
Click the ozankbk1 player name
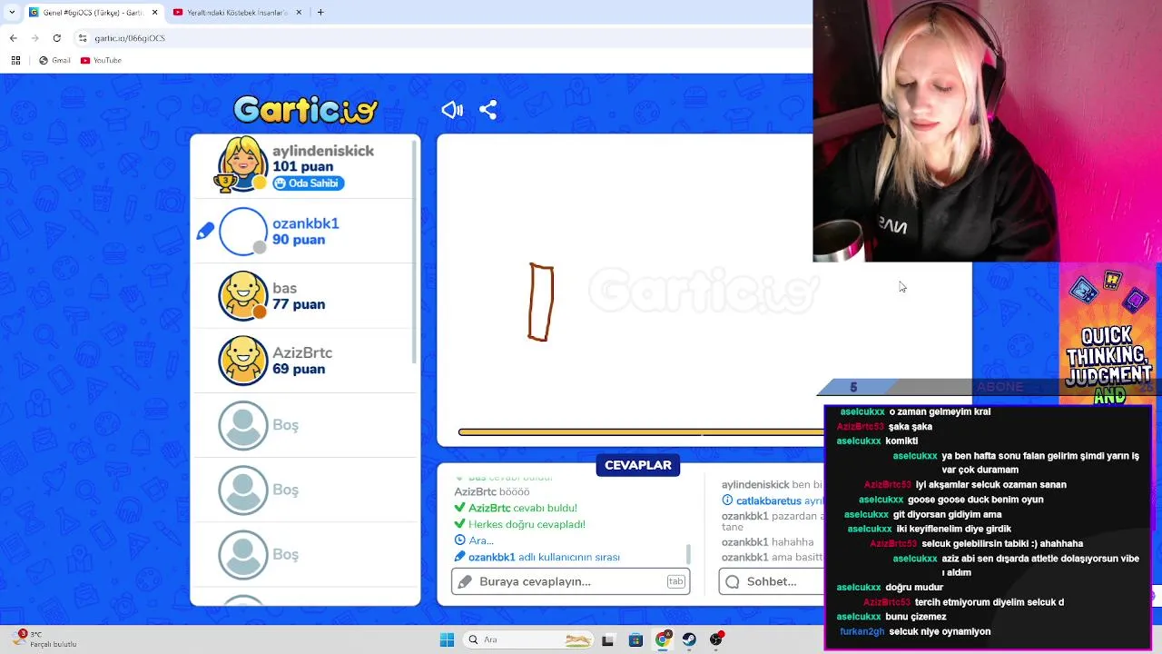coord(306,223)
